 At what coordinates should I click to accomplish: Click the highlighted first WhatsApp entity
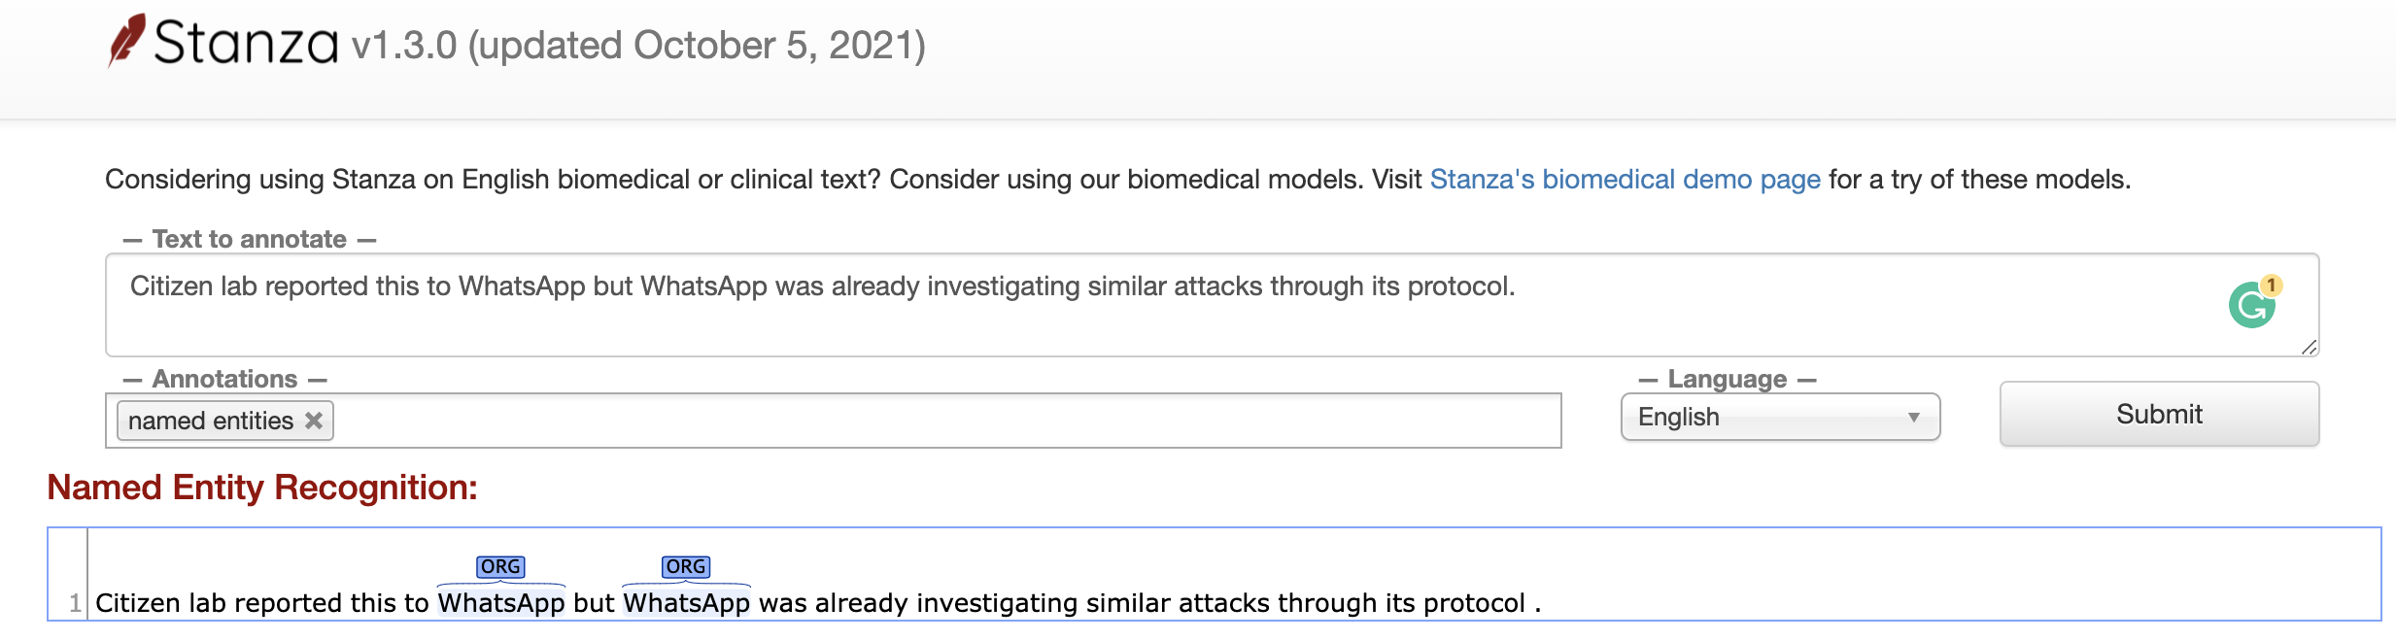pyautogui.click(x=501, y=602)
